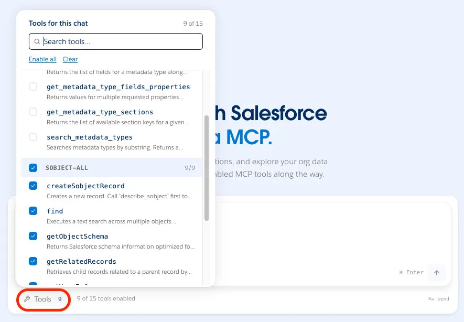
Task: Select getRelatedRecords tool name
Action: tap(81, 262)
